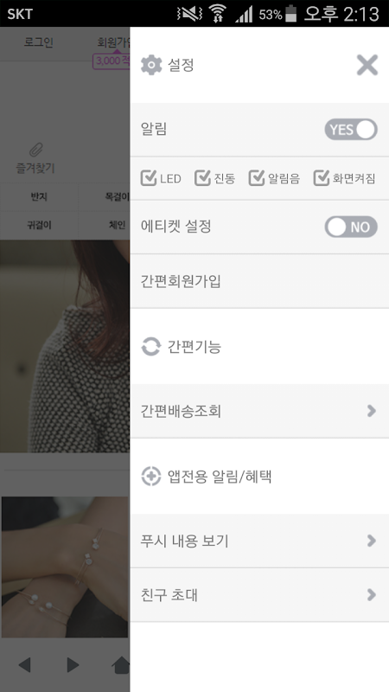Tap the paperclip 즐겨찾기 icon
The width and height of the screenshot is (389, 692).
tap(35, 150)
